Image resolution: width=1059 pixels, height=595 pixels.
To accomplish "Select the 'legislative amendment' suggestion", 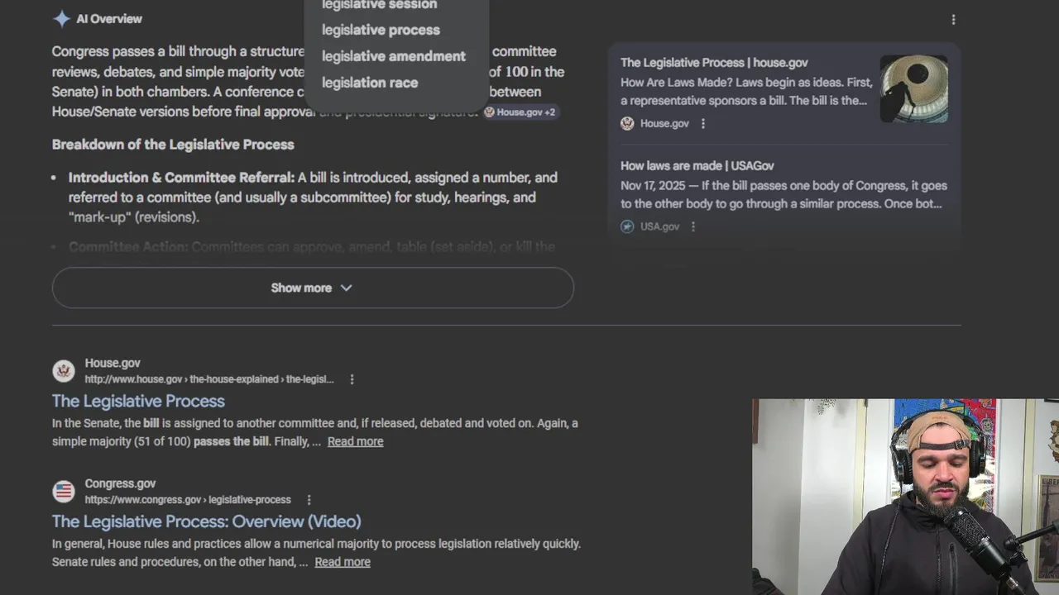I will tap(394, 56).
